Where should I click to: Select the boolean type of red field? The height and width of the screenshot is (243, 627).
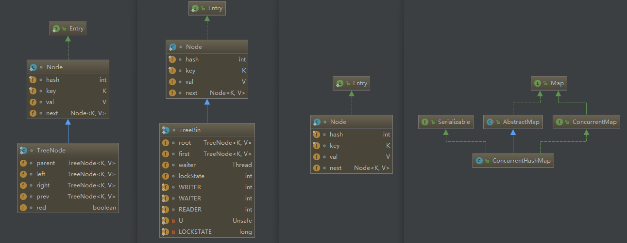(104, 208)
